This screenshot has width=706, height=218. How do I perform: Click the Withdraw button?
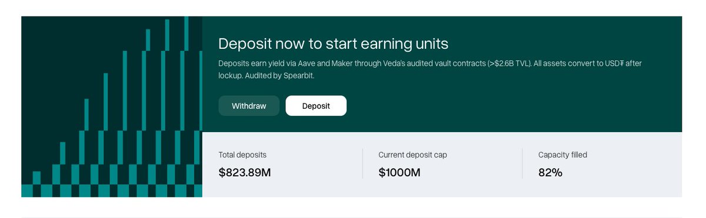(249, 106)
